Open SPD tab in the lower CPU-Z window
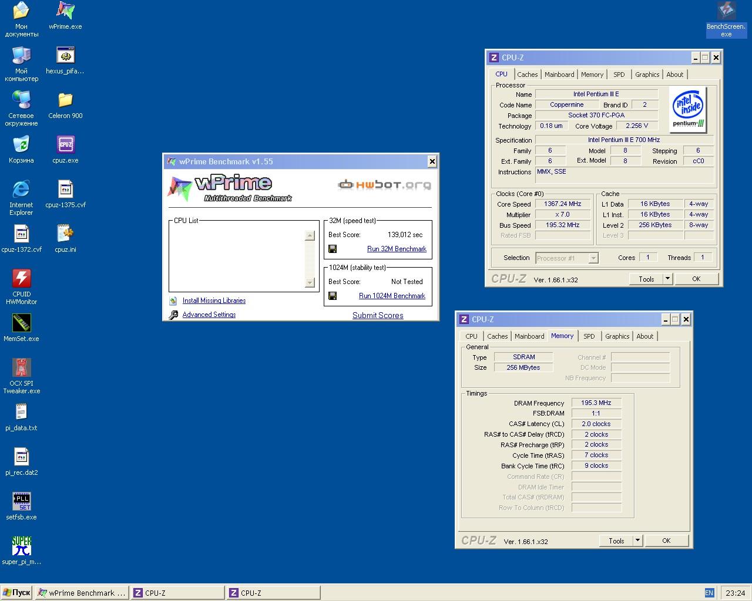 click(589, 336)
